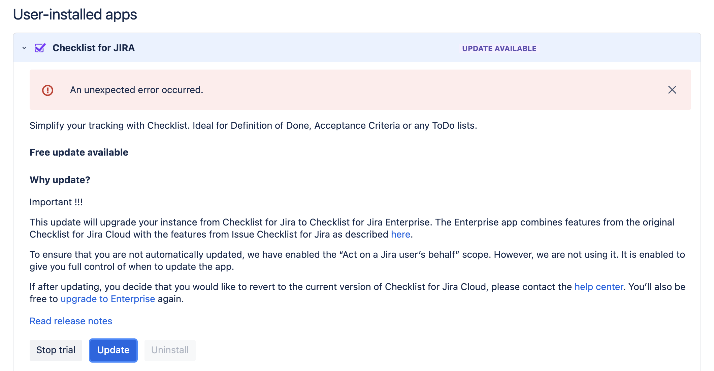Click the User-installed apps heading
The image size is (714, 371).
75,14
